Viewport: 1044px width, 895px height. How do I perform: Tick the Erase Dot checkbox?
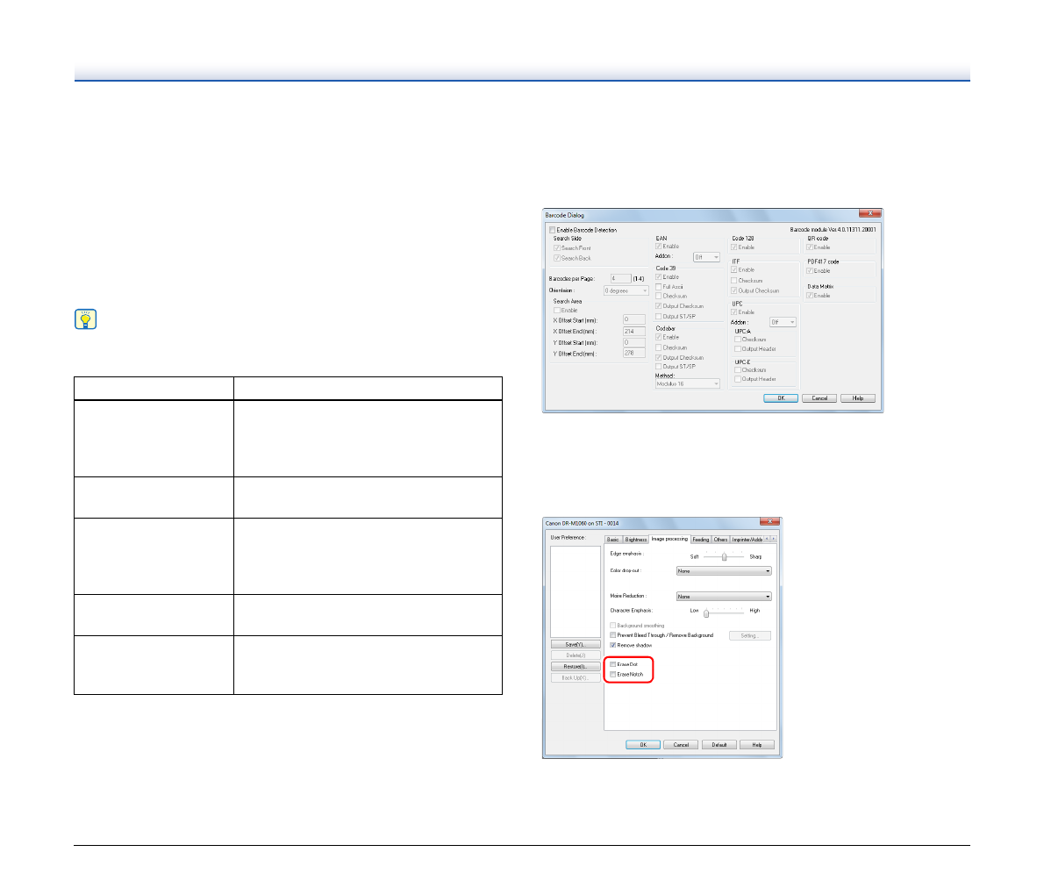click(x=613, y=664)
